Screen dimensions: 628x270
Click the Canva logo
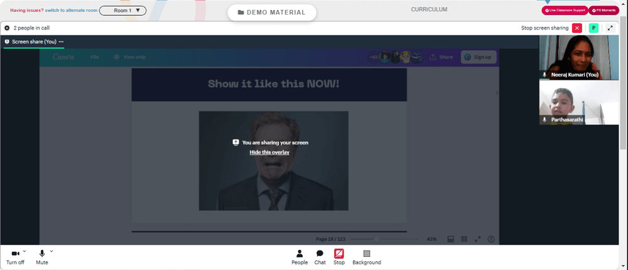click(x=63, y=57)
